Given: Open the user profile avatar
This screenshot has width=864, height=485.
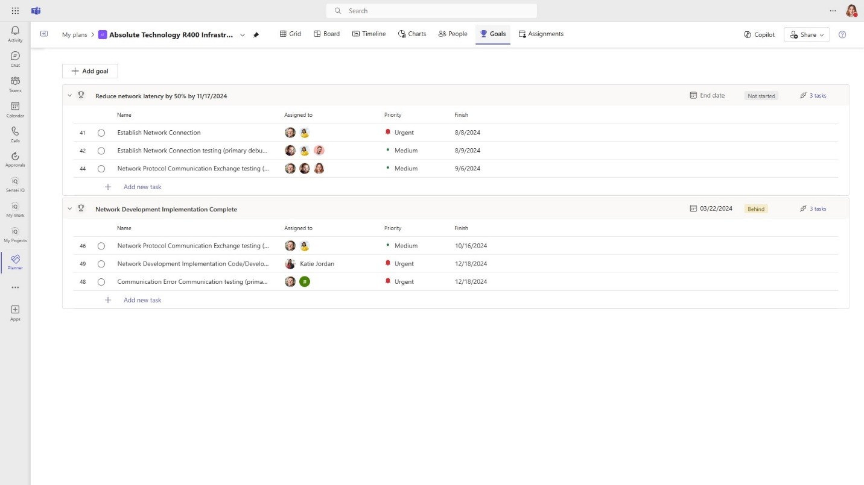Looking at the screenshot, I should click(851, 11).
